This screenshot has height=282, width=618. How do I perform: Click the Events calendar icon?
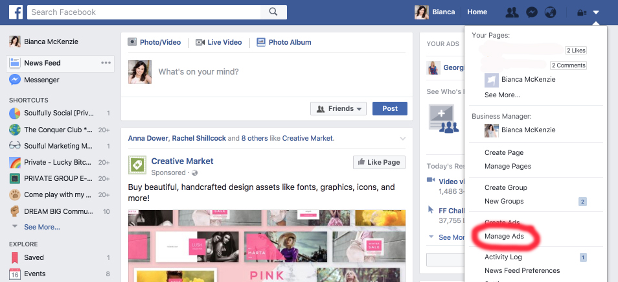tap(15, 274)
